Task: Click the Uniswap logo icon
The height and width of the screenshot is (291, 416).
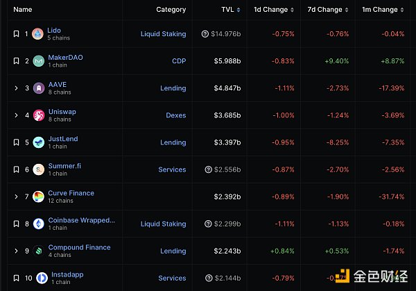Action: [37, 115]
